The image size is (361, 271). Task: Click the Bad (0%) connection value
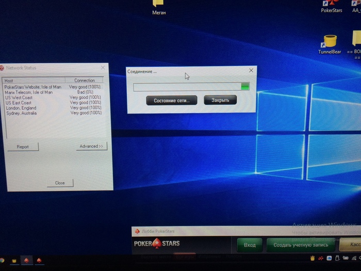pyautogui.click(x=85, y=92)
